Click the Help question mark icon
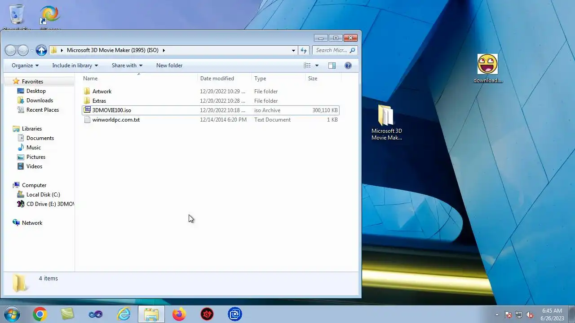 pos(348,65)
